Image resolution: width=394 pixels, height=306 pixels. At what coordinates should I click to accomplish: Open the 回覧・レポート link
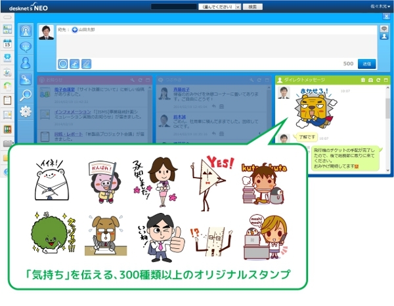(68, 134)
